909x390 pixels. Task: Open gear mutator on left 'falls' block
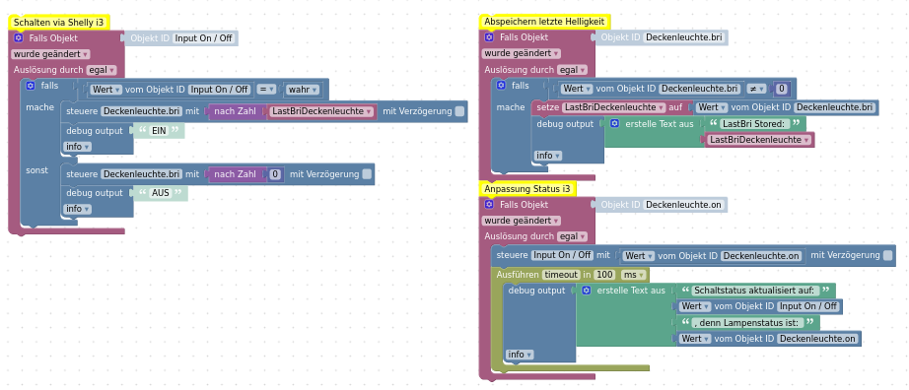point(31,86)
